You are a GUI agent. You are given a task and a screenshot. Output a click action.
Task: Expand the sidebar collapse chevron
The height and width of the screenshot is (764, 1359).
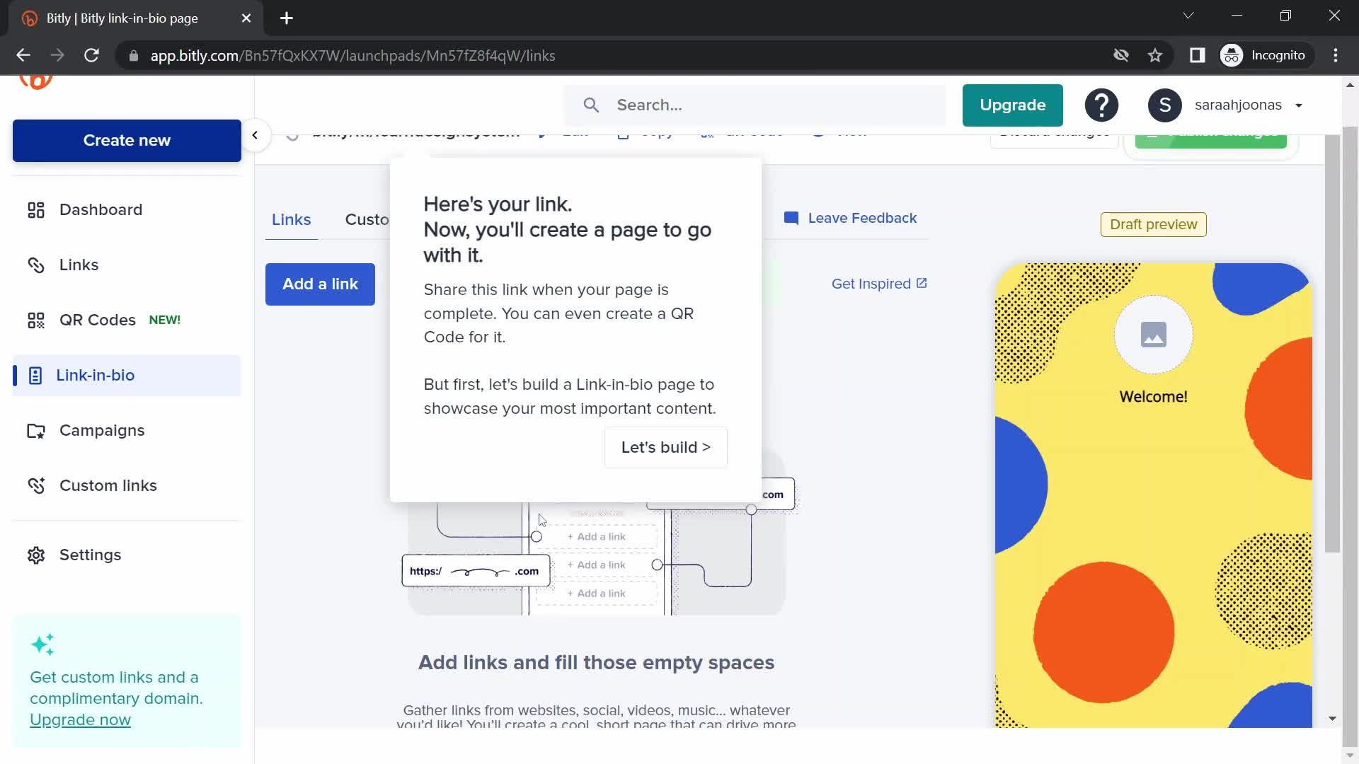pyautogui.click(x=257, y=135)
